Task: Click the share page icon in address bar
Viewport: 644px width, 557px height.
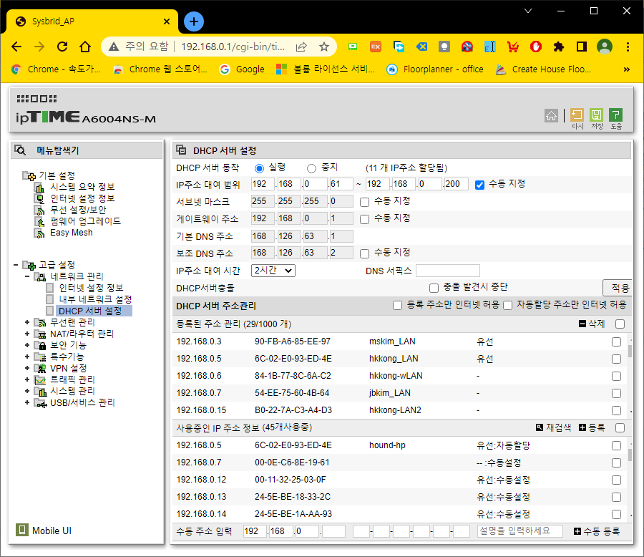Action: (301, 47)
